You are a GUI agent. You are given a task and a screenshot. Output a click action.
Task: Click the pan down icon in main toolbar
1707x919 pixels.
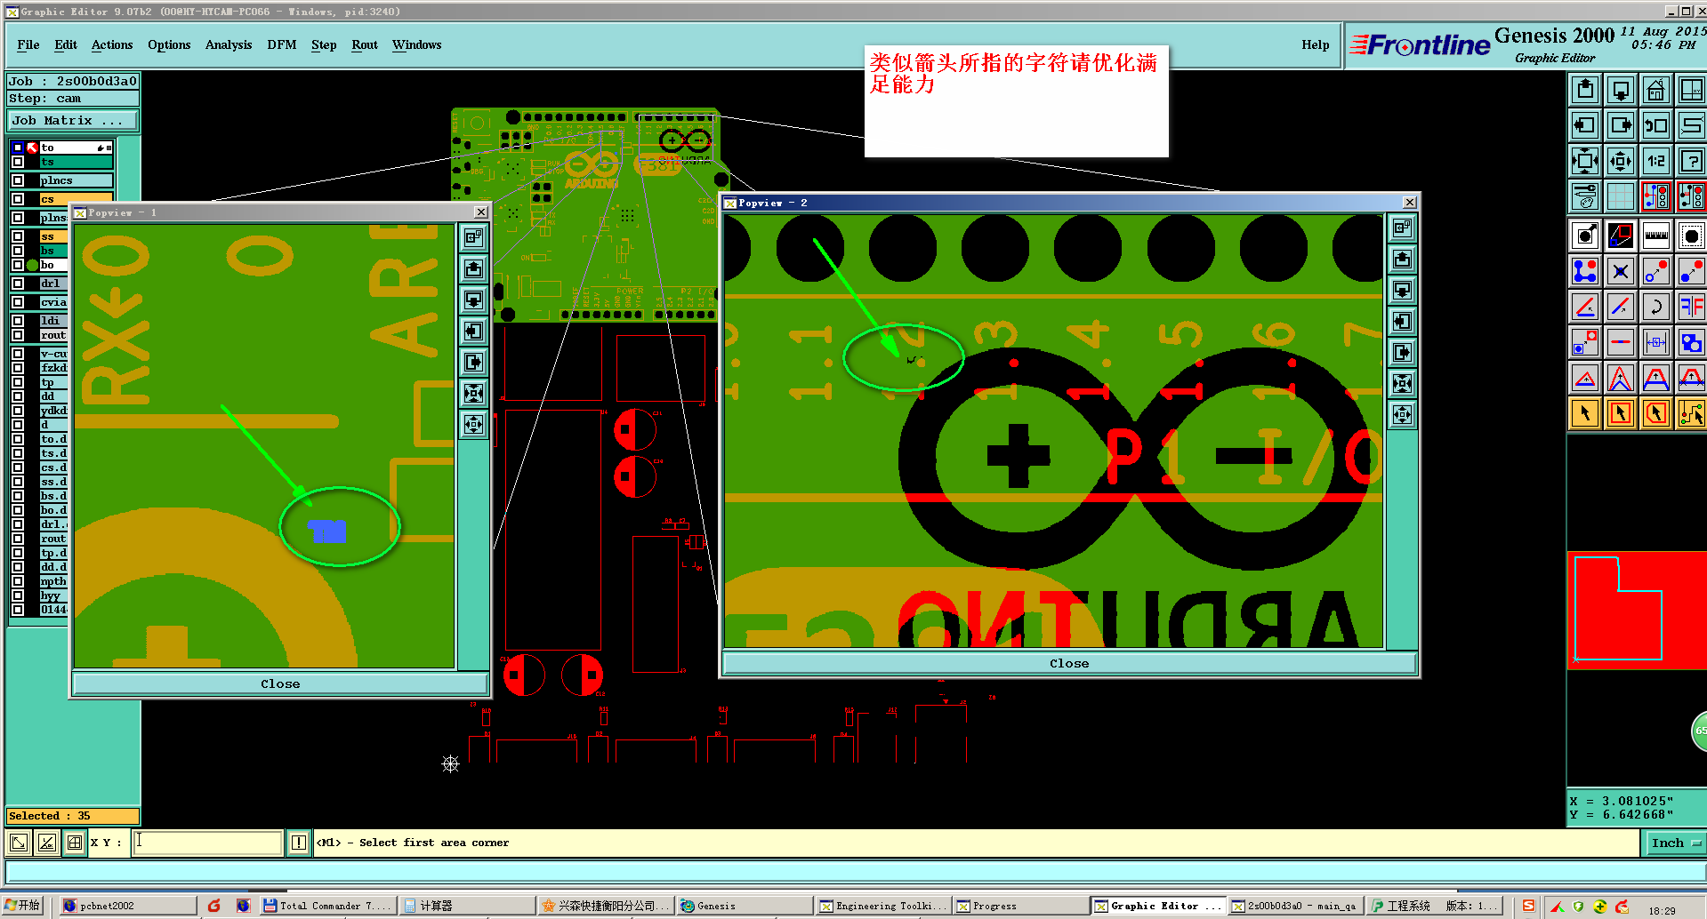pyautogui.click(x=1620, y=90)
